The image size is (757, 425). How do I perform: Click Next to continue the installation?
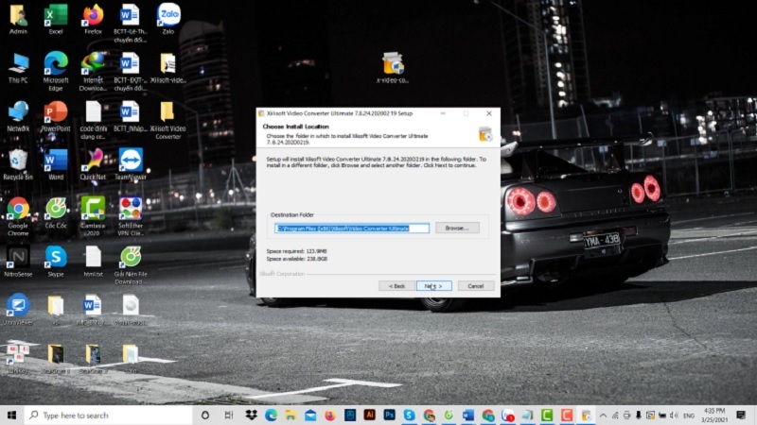point(434,285)
